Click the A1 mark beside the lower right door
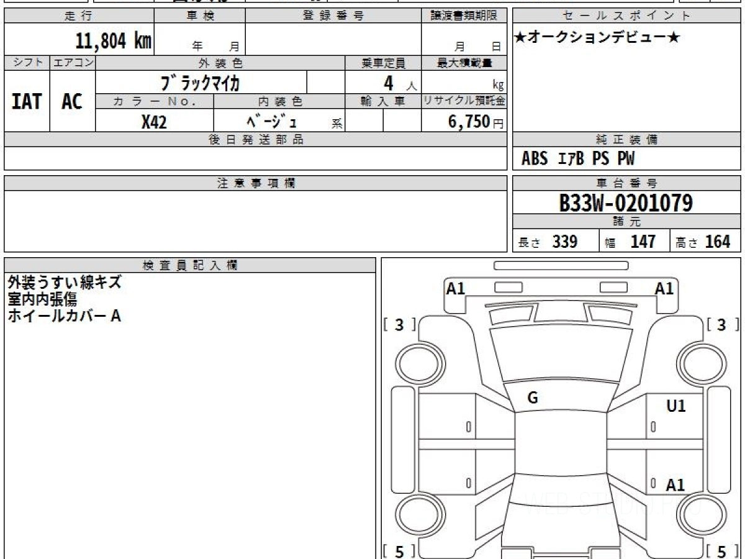Image resolution: width=745 pixels, height=559 pixels. 675,484
